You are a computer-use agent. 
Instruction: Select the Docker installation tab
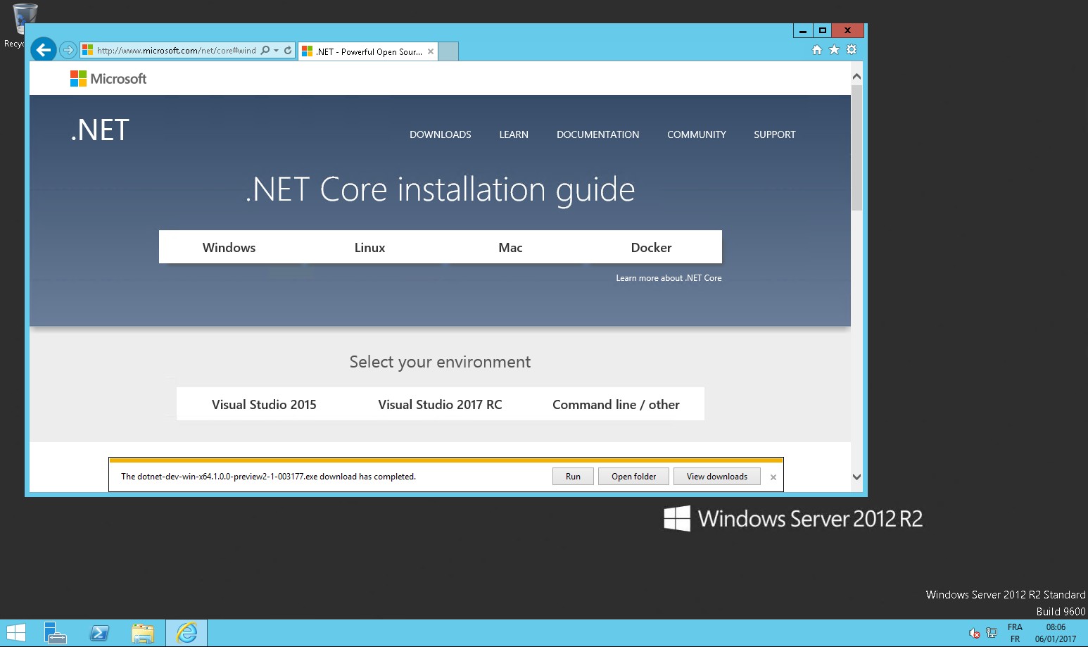(x=651, y=248)
